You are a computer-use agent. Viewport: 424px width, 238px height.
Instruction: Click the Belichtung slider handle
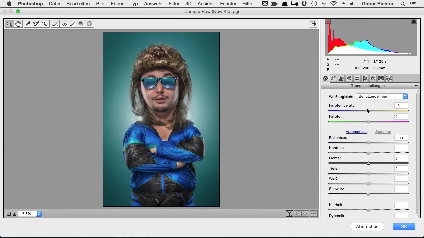pos(368,142)
